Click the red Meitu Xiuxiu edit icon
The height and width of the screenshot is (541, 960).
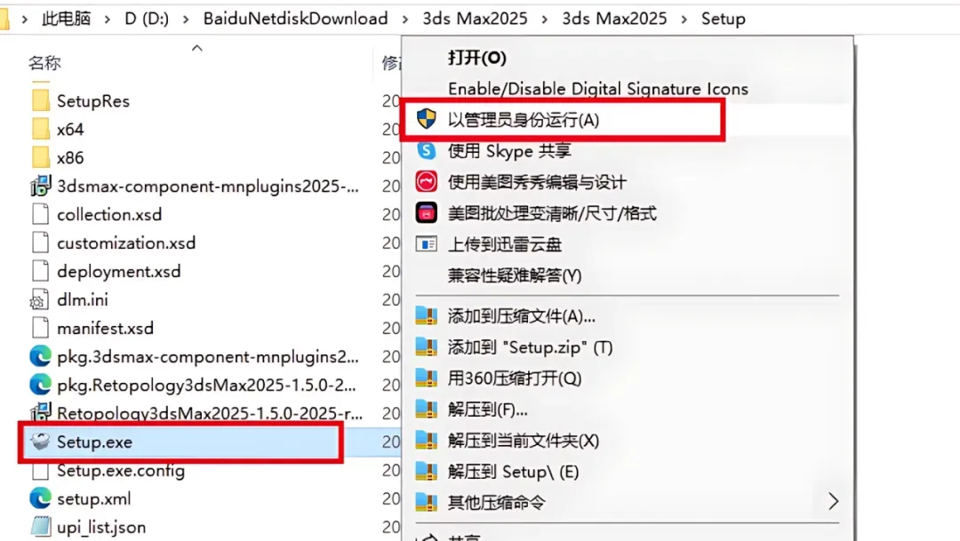pos(426,181)
